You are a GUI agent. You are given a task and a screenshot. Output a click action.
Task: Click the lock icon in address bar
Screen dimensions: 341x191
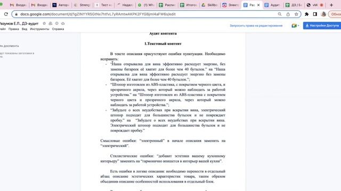tap(17, 14)
